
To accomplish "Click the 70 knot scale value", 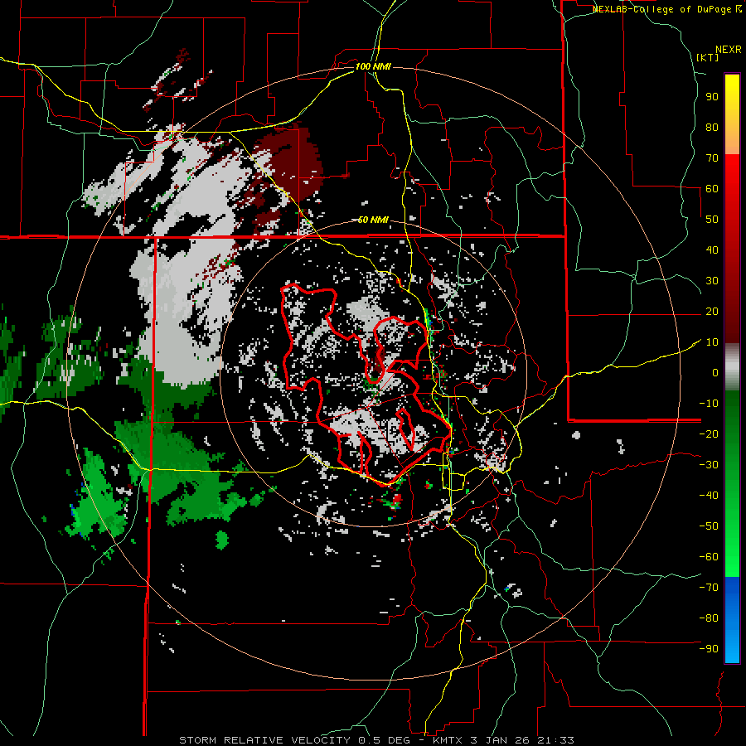I will pos(712,158).
